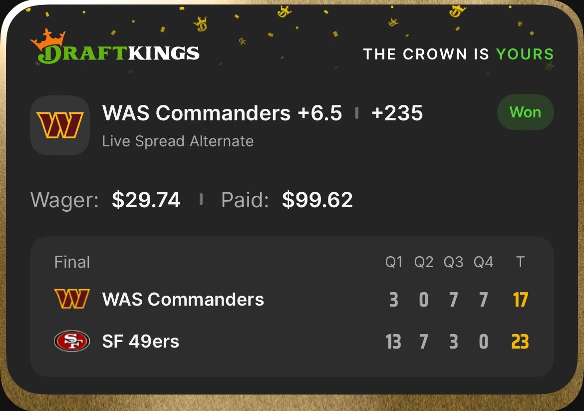Viewport: 584px width, 411px height.
Task: Select the Q3 column header
Action: coord(454,262)
